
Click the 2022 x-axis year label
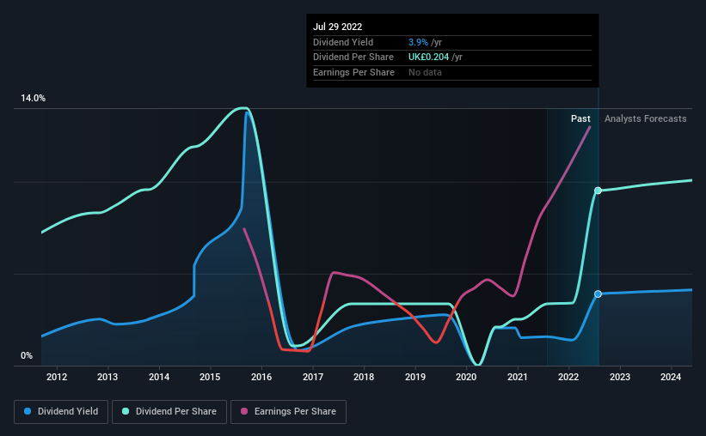point(568,377)
